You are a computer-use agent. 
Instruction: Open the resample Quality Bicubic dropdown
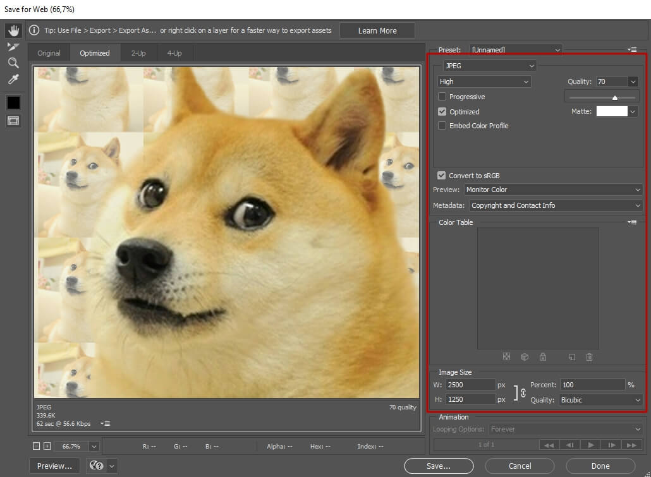coord(601,400)
